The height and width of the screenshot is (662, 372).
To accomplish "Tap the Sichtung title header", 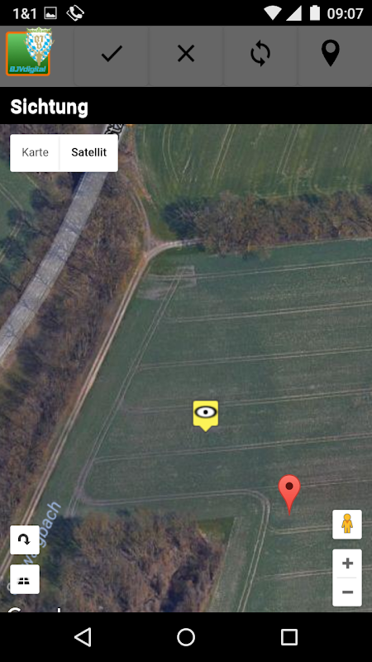I will click(49, 107).
